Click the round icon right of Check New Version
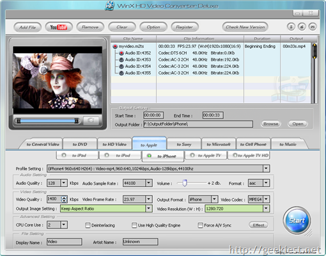This screenshot has height=256, width=326. 291,27
